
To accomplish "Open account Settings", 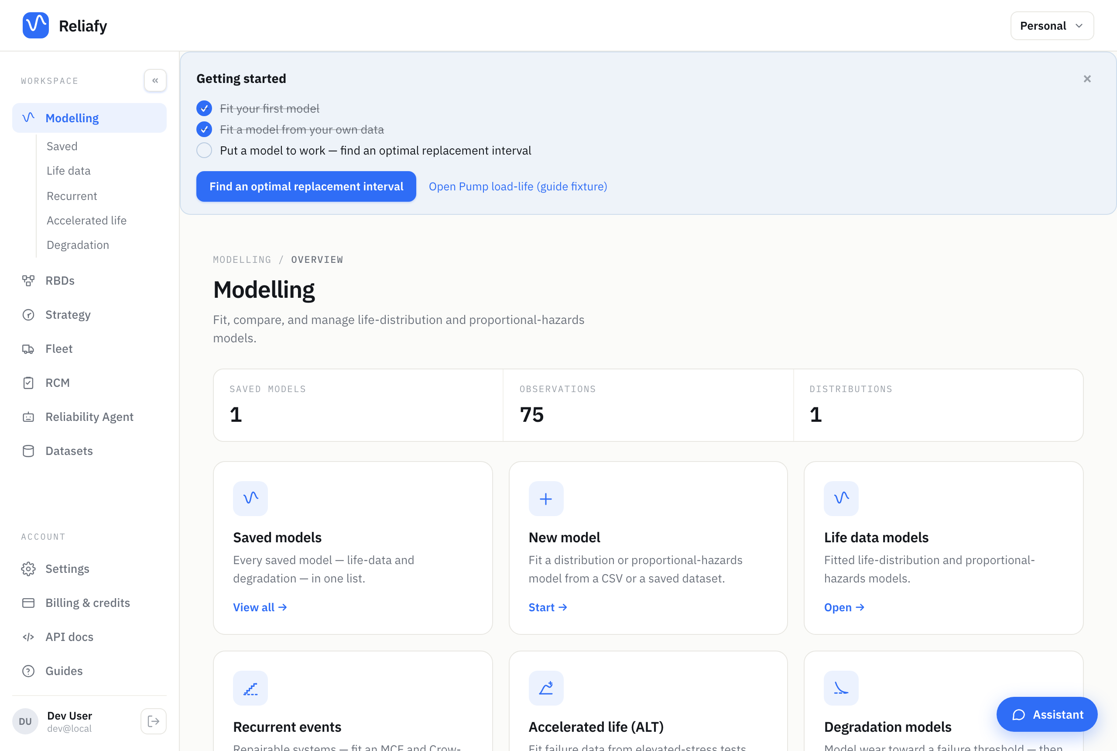I will [89, 568].
